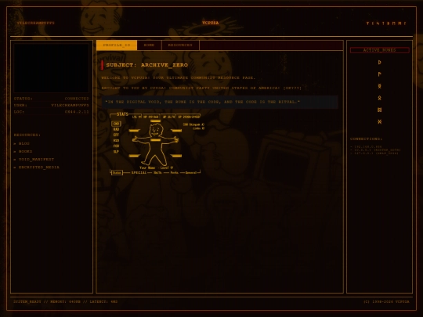This screenshot has height=317, width=423.
Task: Open the HOME tab
Action: point(149,45)
